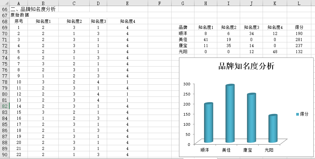
Task: Click cell H71 with value 41
Action: pos(206,40)
